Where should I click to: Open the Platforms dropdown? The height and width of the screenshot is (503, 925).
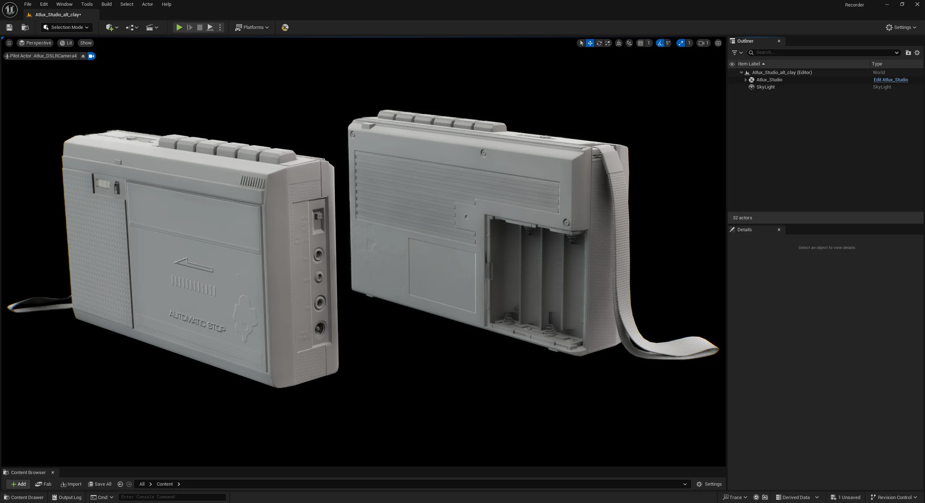[252, 27]
